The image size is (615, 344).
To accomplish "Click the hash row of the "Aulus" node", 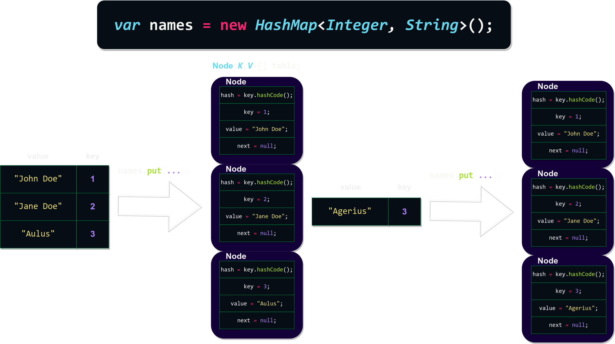I will point(257,270).
